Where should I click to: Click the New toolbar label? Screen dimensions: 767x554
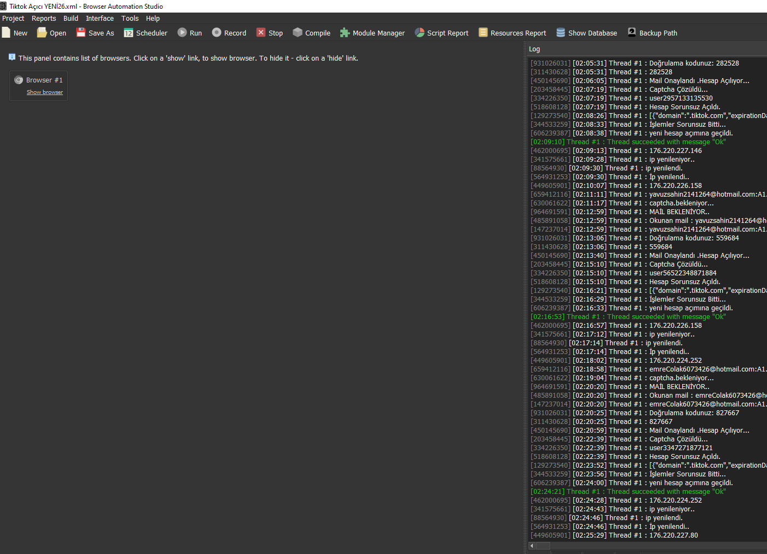[x=20, y=33]
